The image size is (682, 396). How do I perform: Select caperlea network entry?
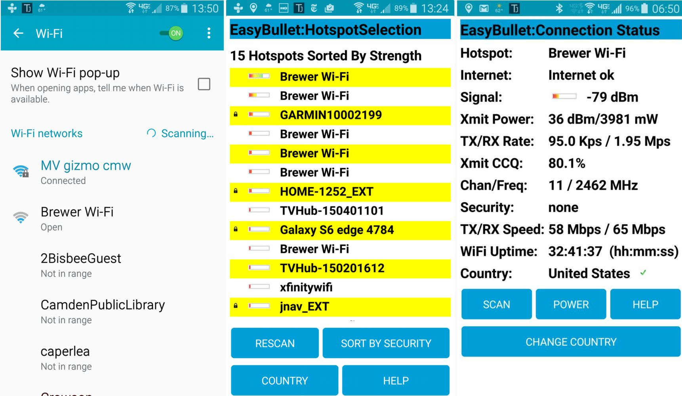click(x=112, y=358)
